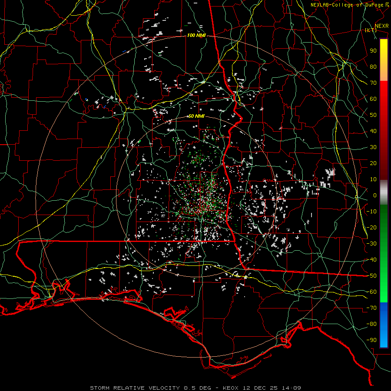This screenshot has height=391, width=391.
Task: Click the "90" value at the scale top
Action: [x=373, y=51]
